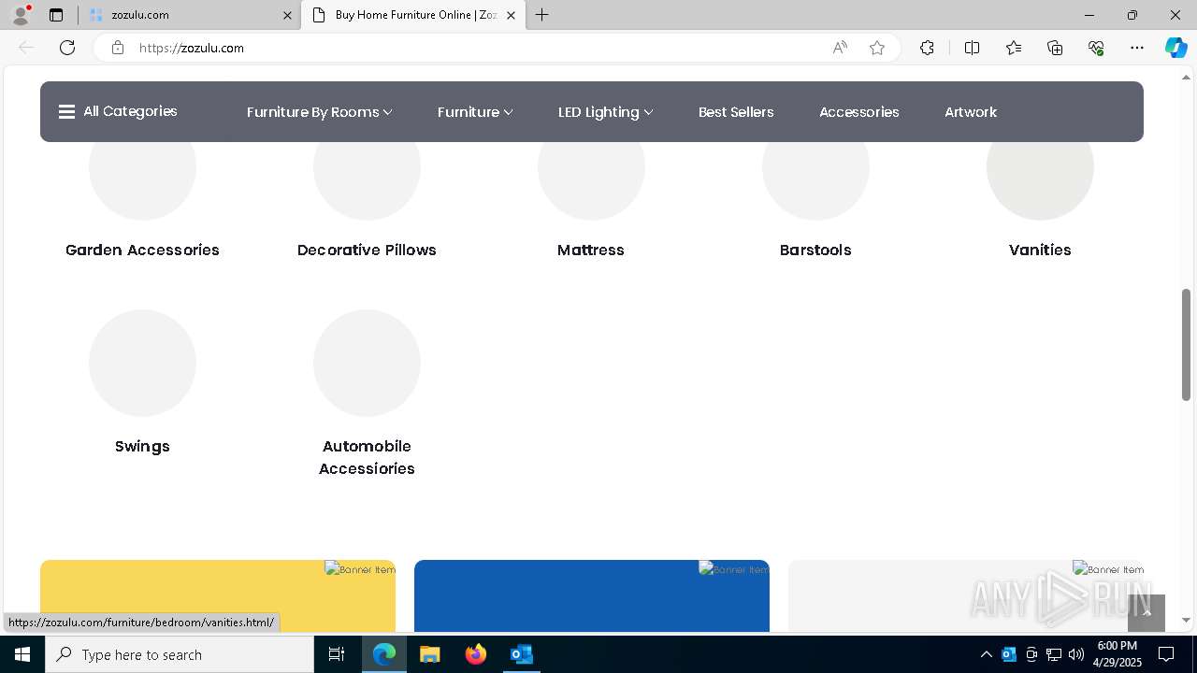Open the Mattress category link

[x=591, y=250]
